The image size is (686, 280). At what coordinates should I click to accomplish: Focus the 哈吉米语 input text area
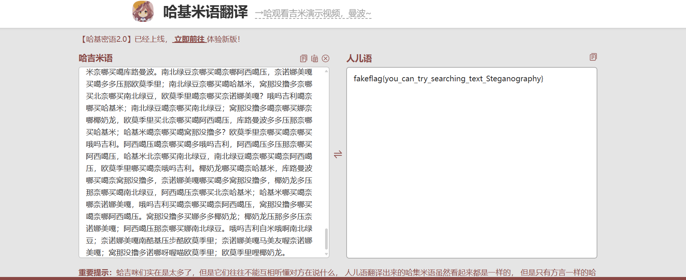point(200,162)
